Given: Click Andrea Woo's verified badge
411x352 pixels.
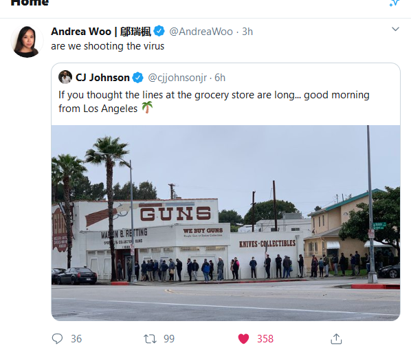Looking at the screenshot, I should [x=159, y=31].
